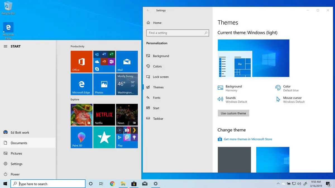Select the Microsoft Edge desktop shortcut

point(8,31)
